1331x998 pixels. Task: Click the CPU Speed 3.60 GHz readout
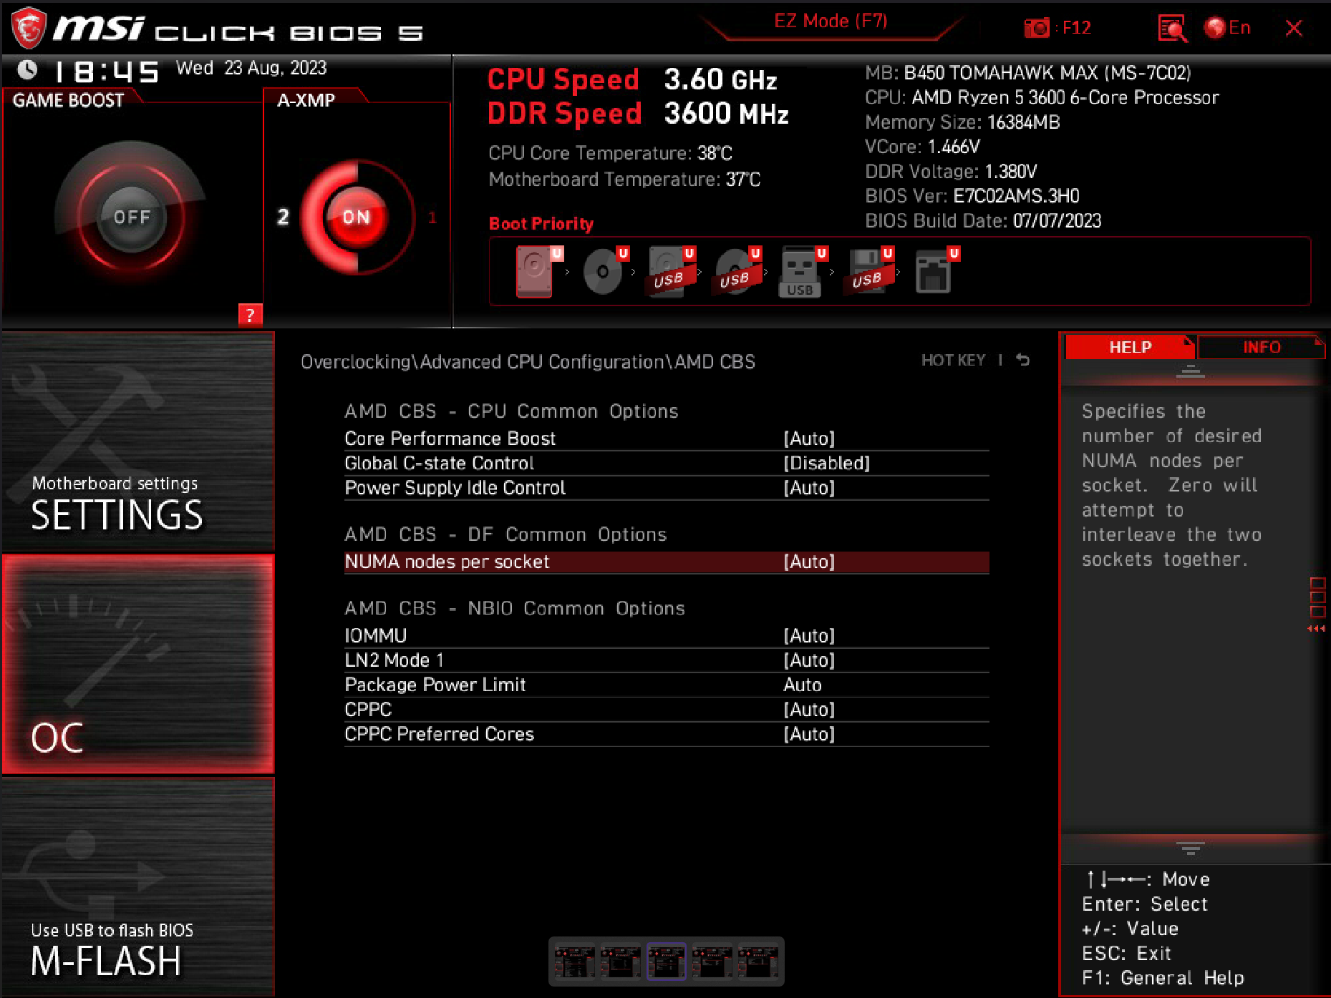(x=631, y=79)
